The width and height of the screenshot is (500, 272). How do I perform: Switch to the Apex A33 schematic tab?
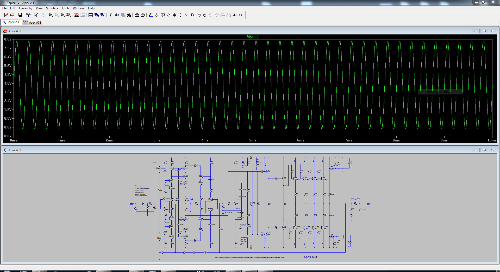point(12,22)
